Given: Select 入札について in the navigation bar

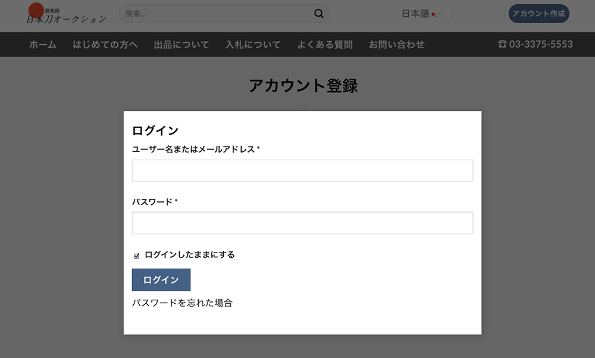Looking at the screenshot, I should pyautogui.click(x=253, y=45).
